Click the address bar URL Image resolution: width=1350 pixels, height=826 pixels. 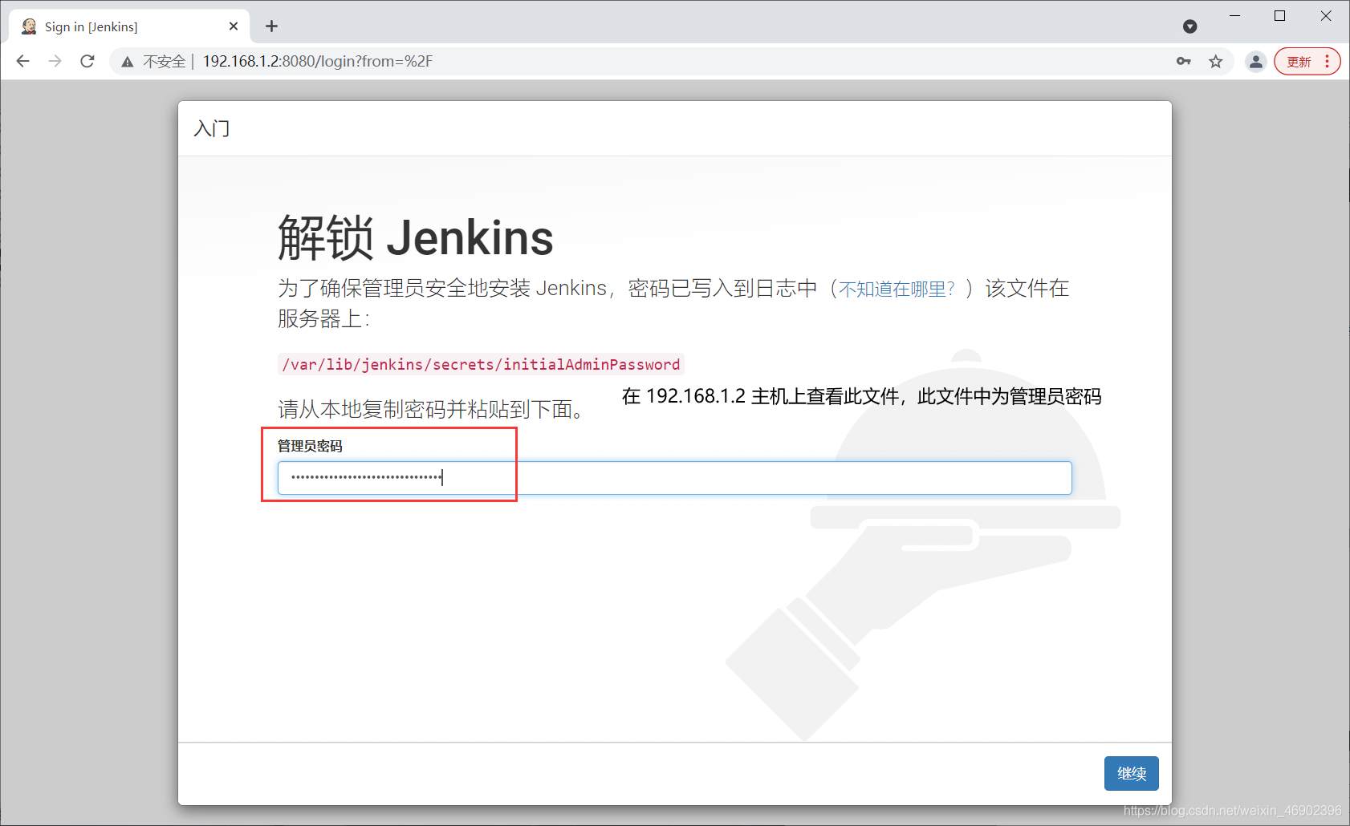tap(318, 61)
